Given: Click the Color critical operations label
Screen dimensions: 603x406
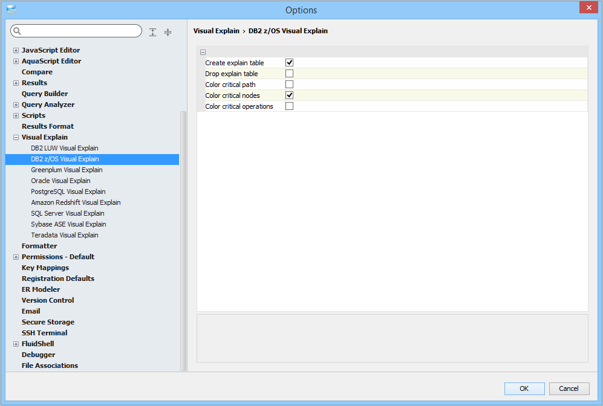Looking at the screenshot, I should pyautogui.click(x=239, y=106).
